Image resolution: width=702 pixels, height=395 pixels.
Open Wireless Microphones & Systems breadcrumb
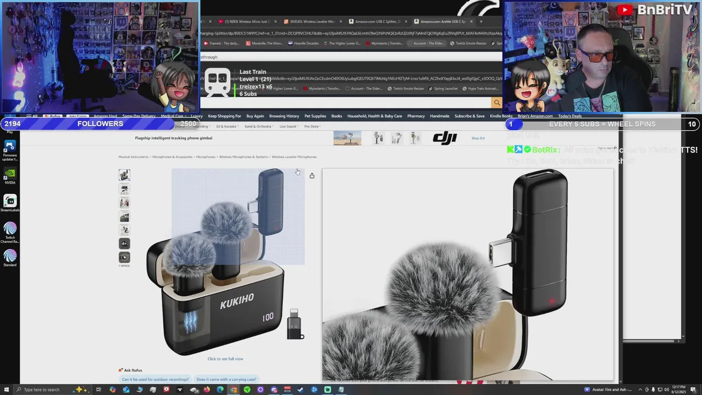coord(244,157)
